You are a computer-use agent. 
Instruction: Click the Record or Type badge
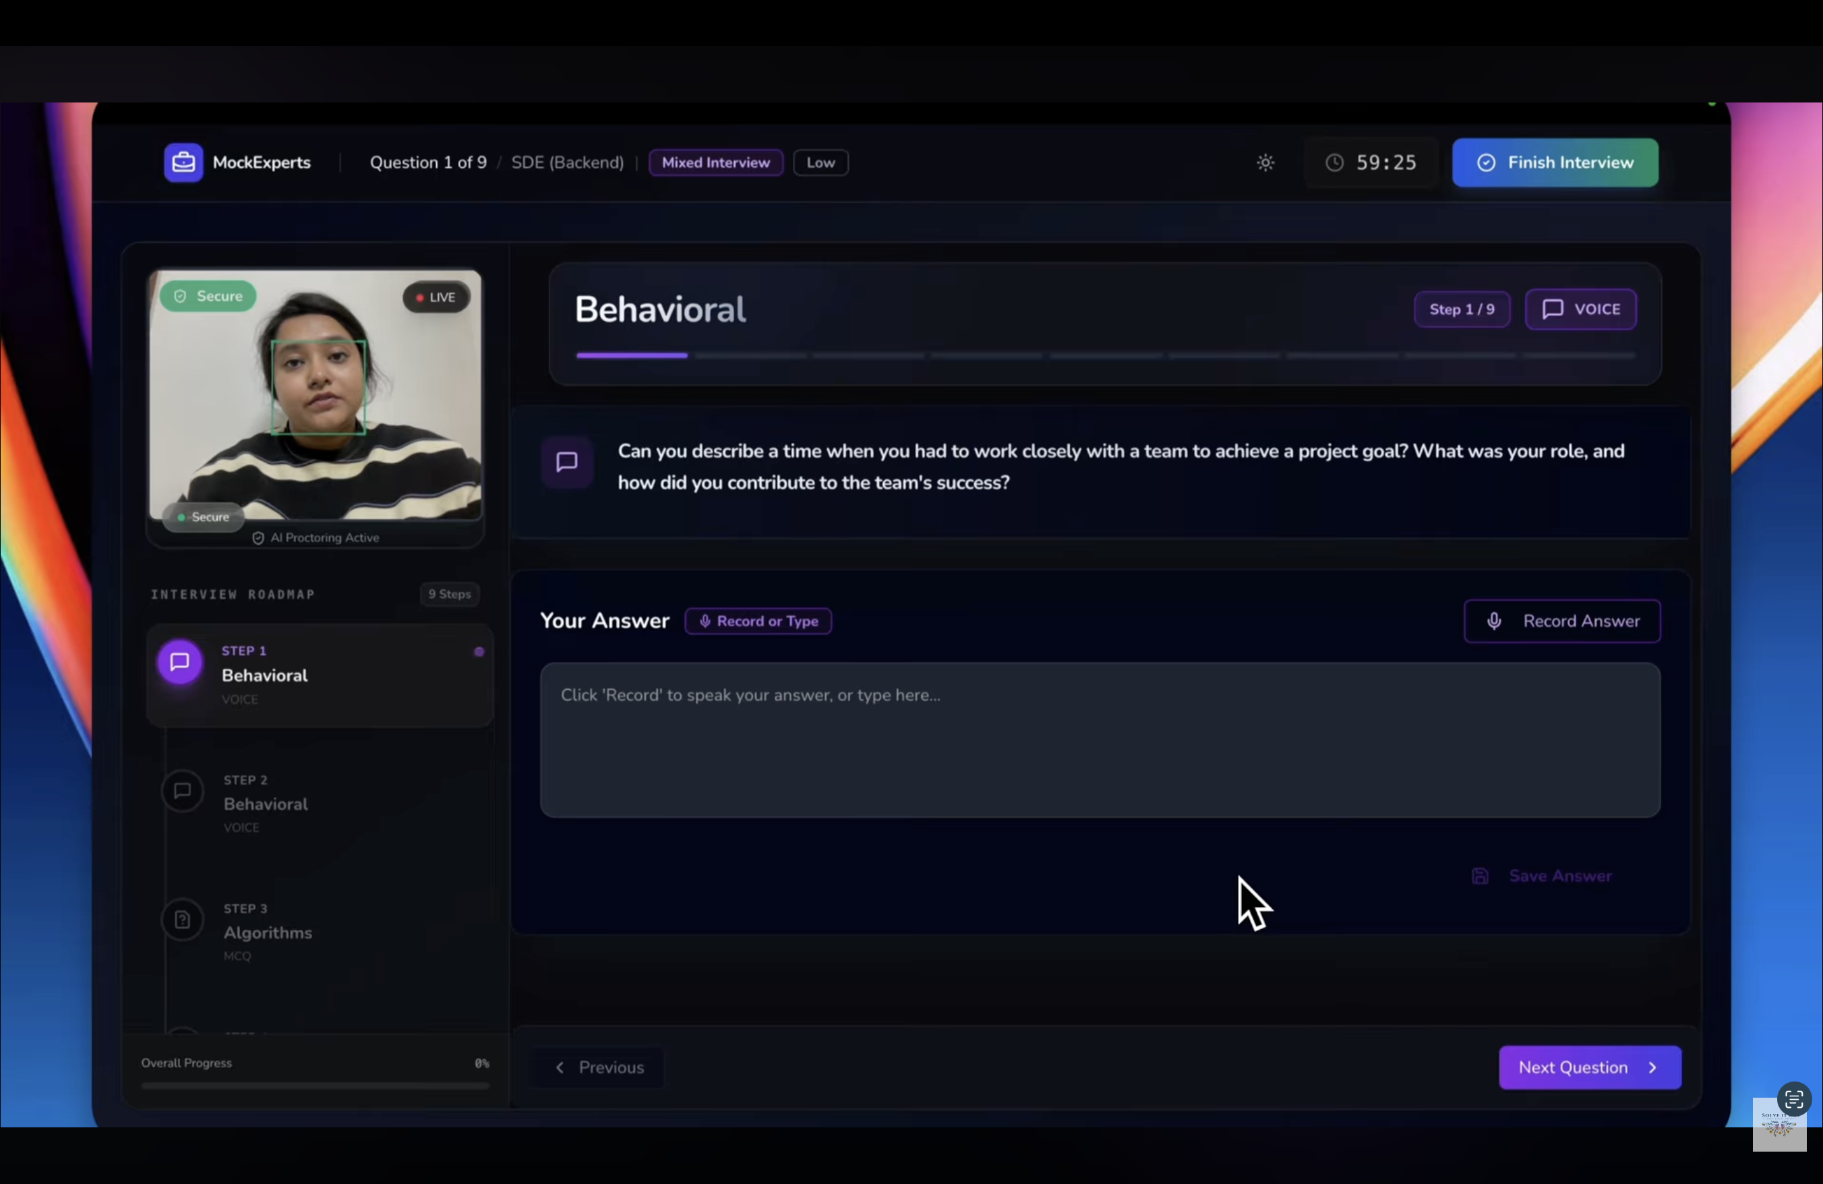tap(758, 621)
